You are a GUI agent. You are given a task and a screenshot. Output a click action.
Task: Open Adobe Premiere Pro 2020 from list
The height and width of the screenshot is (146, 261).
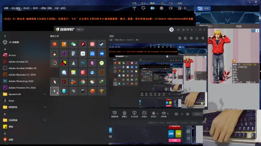22,88
